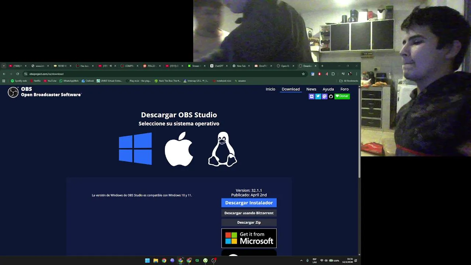The image size is (471, 265).
Task: Click the Version: 32.1.1 text
Action: tap(249, 191)
